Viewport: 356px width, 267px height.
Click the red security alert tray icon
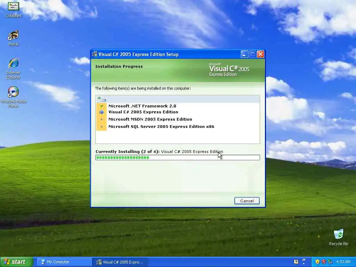tap(324, 262)
